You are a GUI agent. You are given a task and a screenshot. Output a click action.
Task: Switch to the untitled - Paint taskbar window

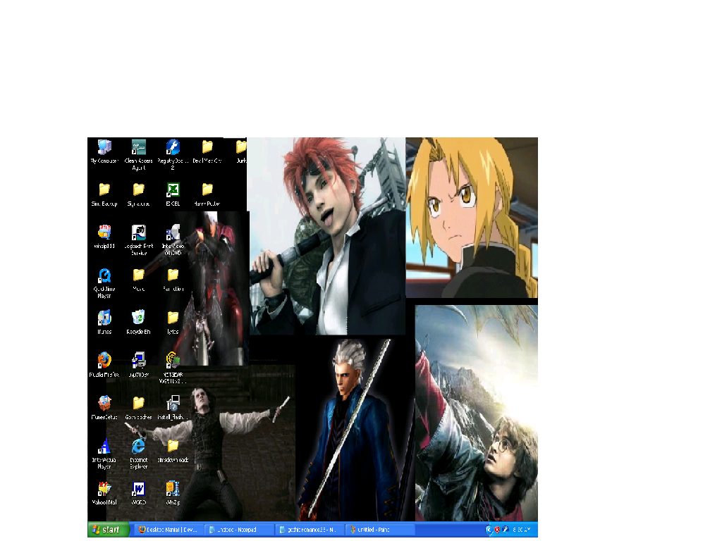pos(380,530)
